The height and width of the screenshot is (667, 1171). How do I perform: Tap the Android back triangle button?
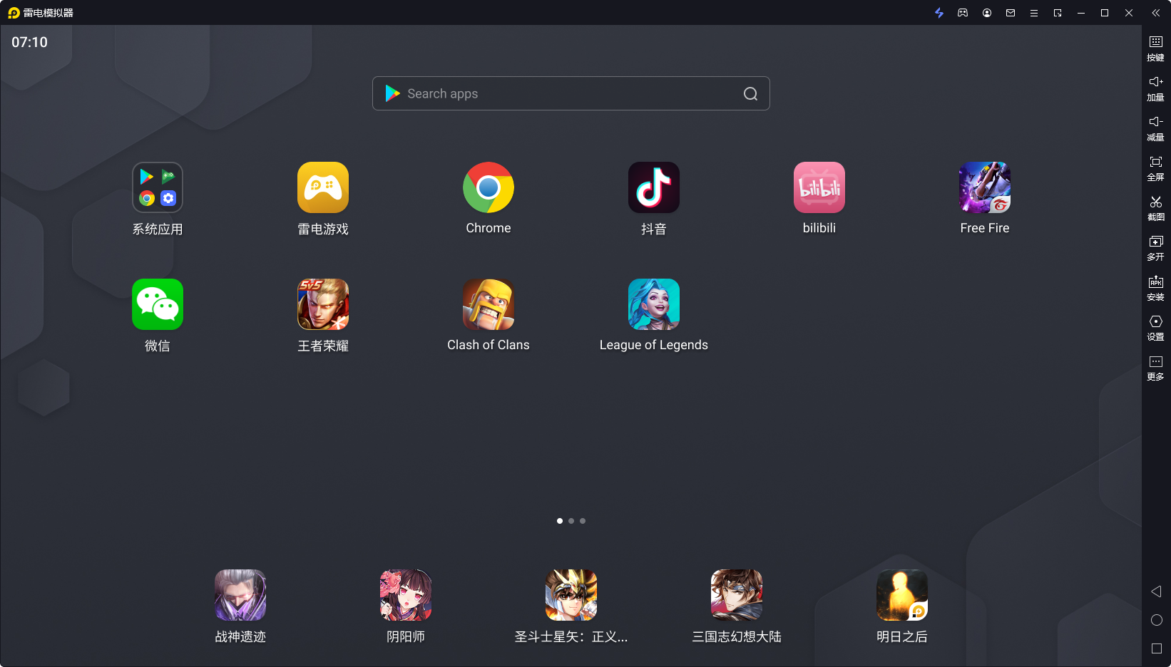pyautogui.click(x=1156, y=591)
